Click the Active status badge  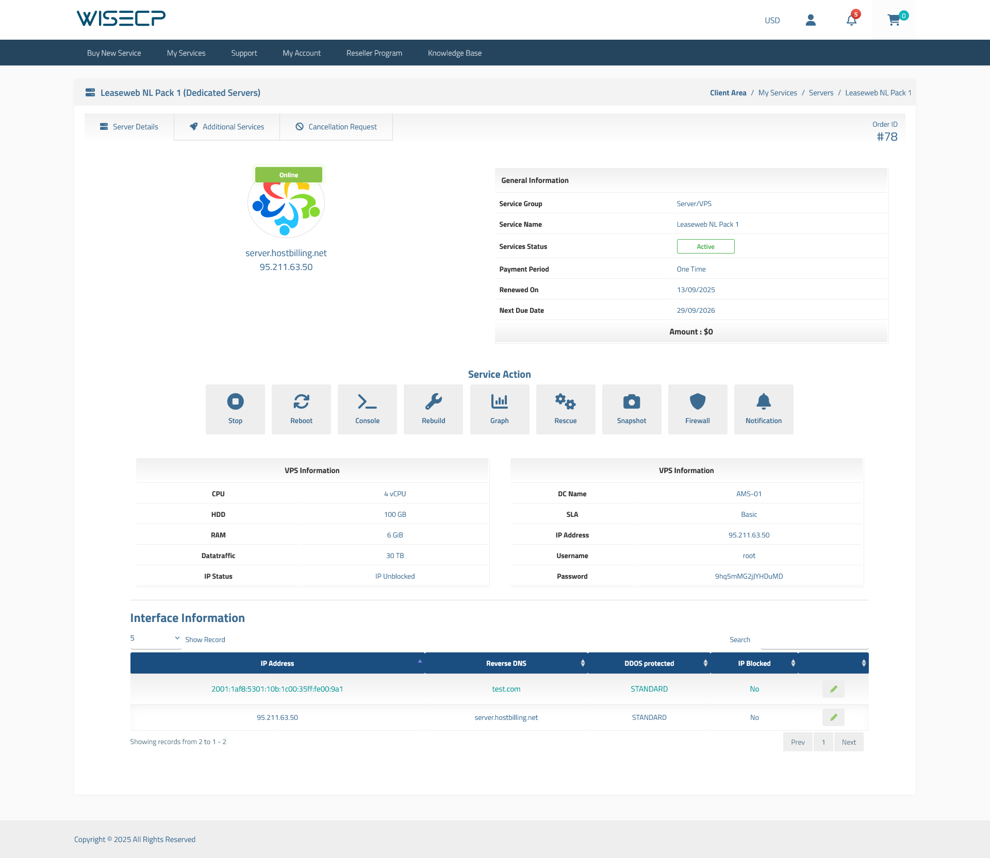705,246
